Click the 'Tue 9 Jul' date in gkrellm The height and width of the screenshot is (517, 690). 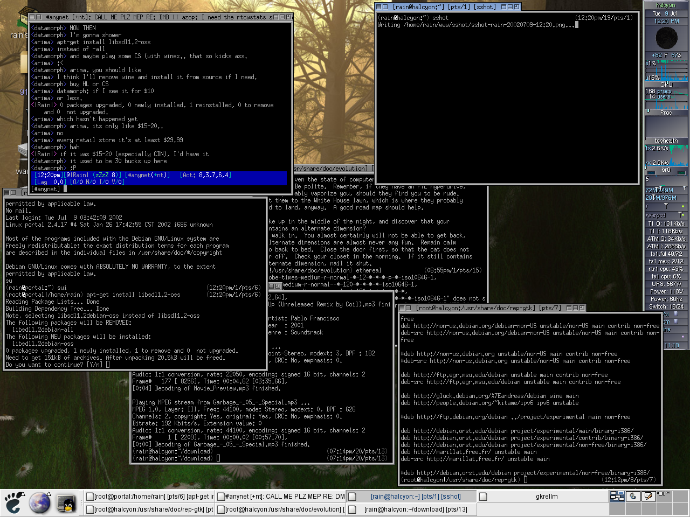click(x=665, y=13)
